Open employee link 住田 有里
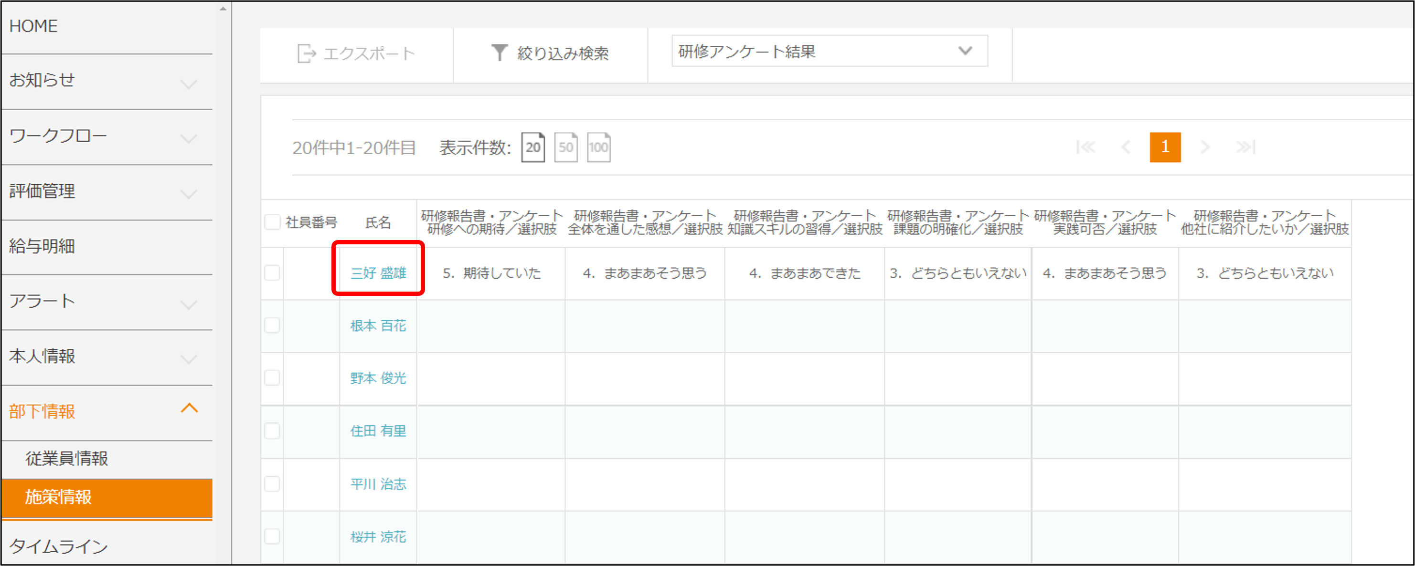The height and width of the screenshot is (566, 1415). 378,431
